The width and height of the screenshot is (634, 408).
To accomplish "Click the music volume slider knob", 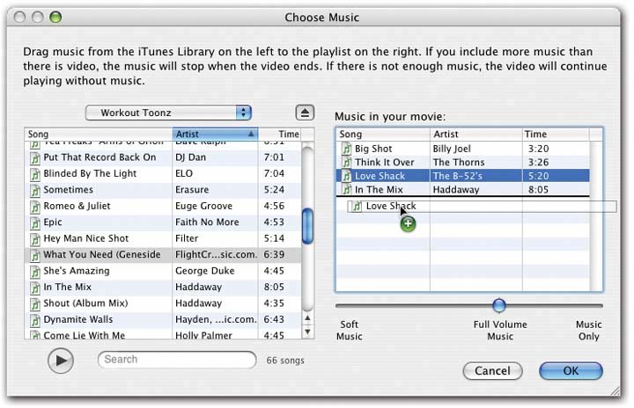I will click(499, 305).
